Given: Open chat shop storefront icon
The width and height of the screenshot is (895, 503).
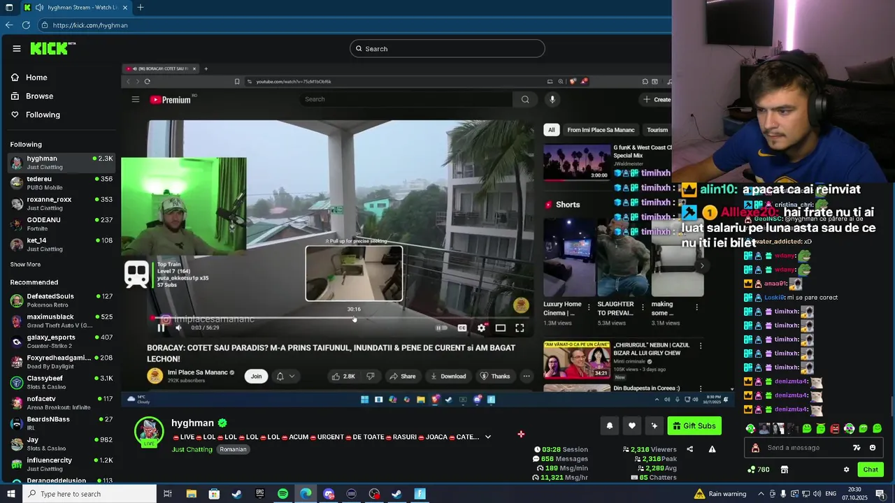Looking at the screenshot, I should coord(785,469).
